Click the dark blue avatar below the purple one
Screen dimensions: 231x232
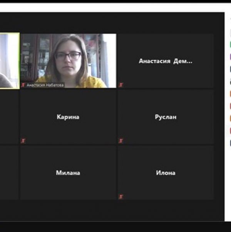tap(230, 69)
